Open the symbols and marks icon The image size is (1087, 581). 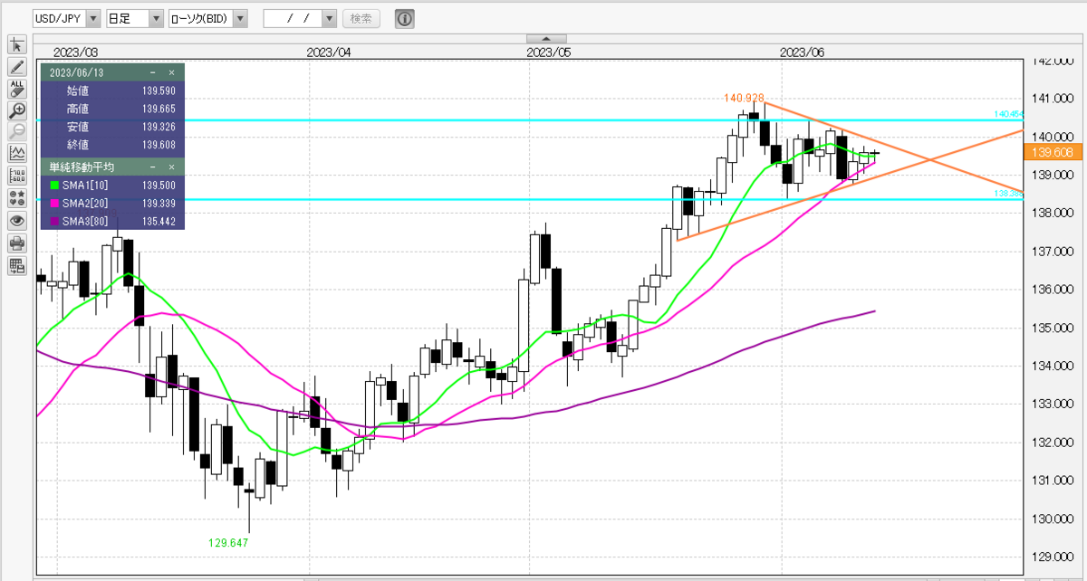click(16, 198)
